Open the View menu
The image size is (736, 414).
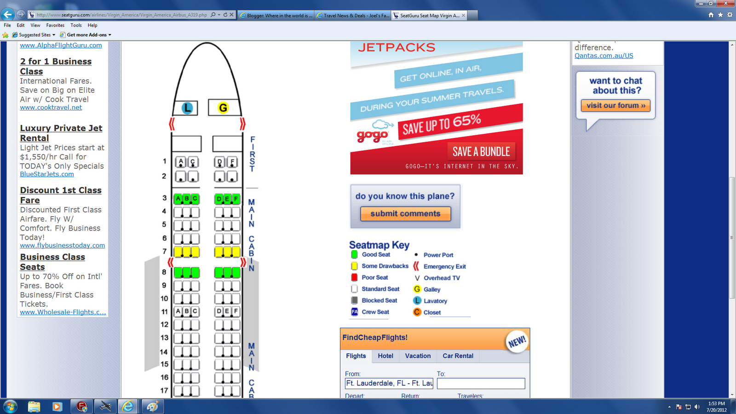[35, 25]
